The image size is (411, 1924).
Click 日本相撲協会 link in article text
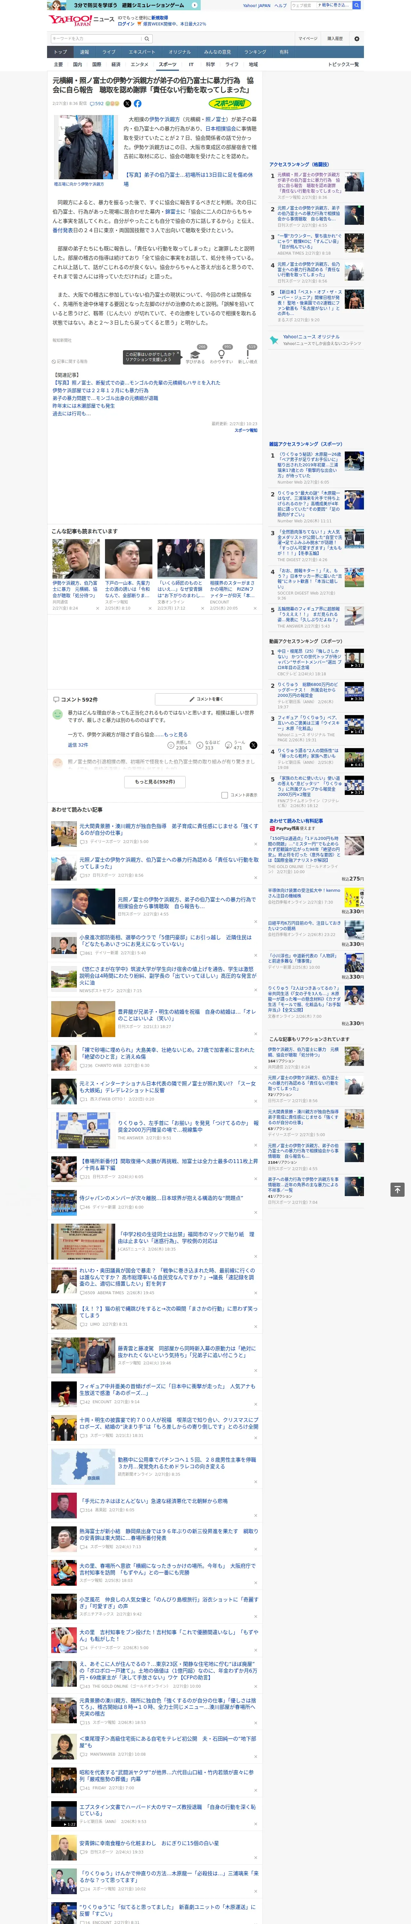pos(221,129)
